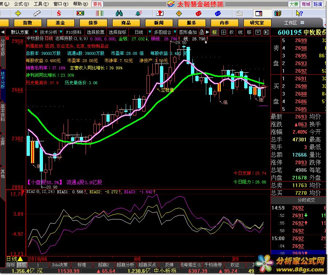Viewport: 328px width, 275px height.
Task: Switch to the 分时走势 side tab
Action: [3, 47]
